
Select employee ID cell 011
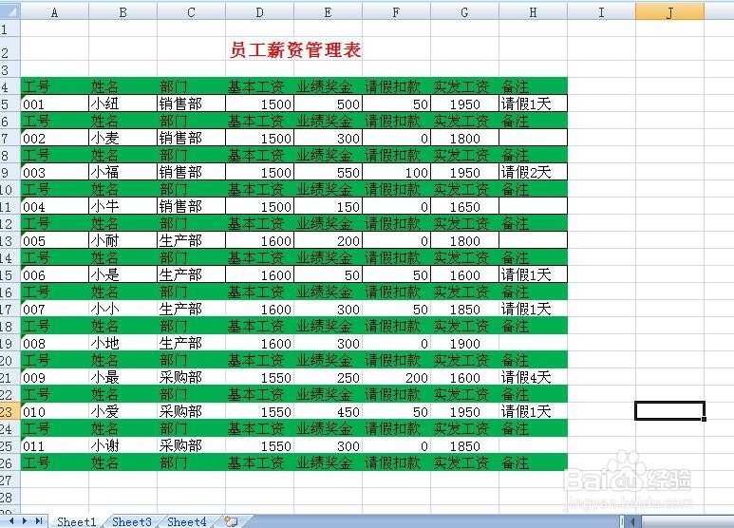coord(55,445)
